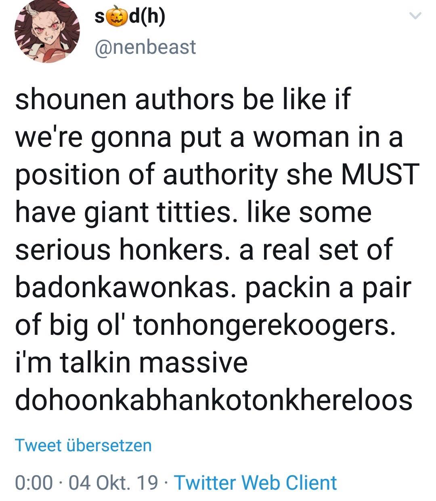Click the phrase serious honkers

[x=119, y=249]
